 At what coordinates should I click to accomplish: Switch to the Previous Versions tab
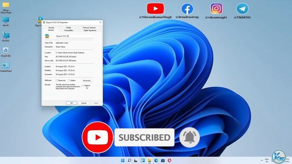[89, 27]
